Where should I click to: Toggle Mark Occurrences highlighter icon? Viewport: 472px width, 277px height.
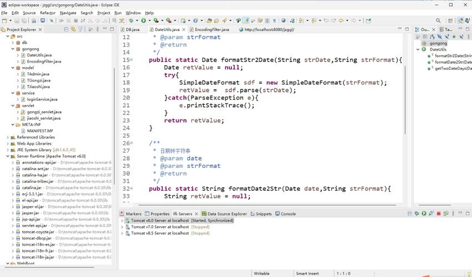(246, 20)
